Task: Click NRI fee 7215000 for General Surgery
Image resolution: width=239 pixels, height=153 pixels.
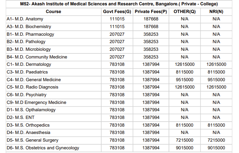Action: tap(216, 140)
